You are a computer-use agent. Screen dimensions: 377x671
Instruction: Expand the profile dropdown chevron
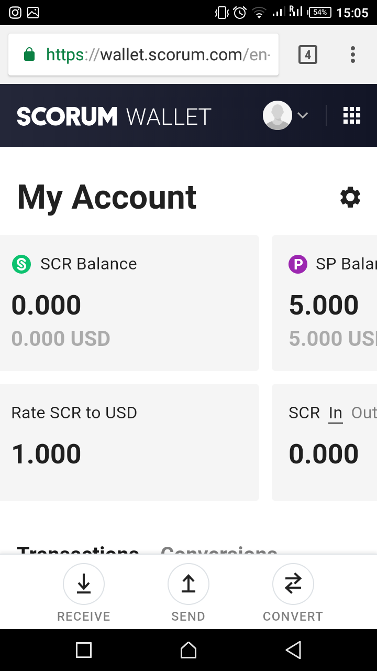point(303,115)
